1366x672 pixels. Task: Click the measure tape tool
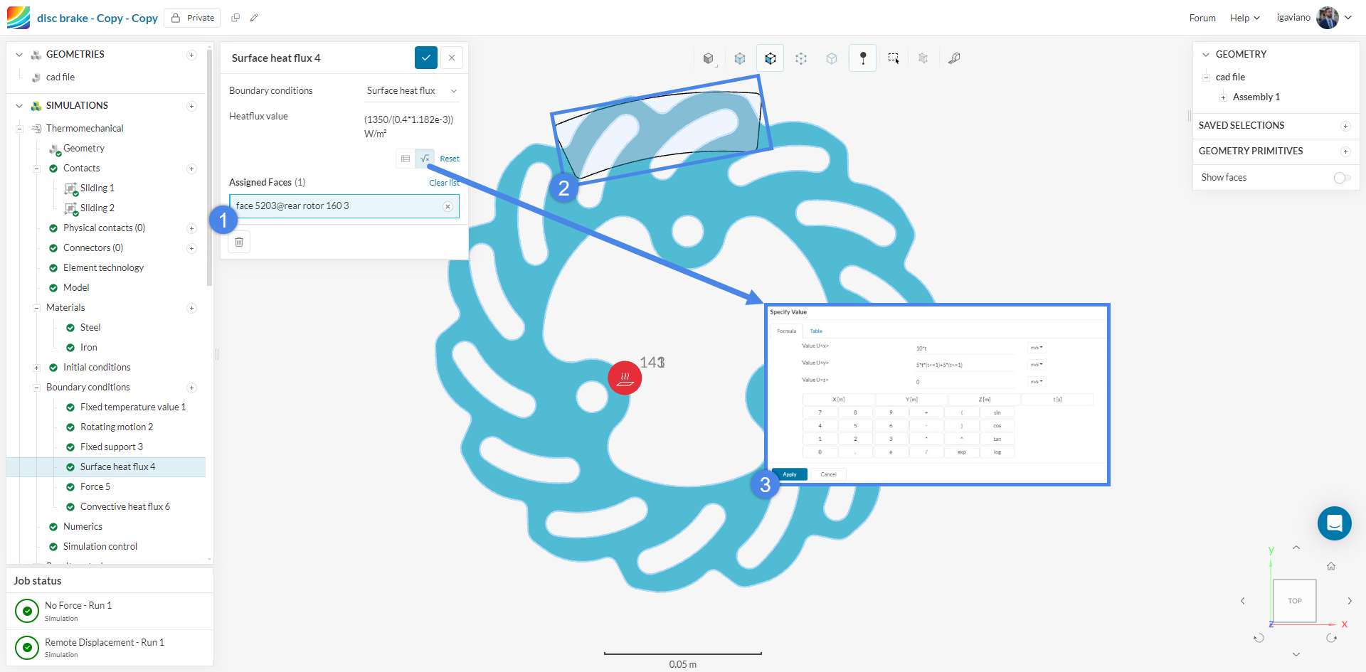954,58
